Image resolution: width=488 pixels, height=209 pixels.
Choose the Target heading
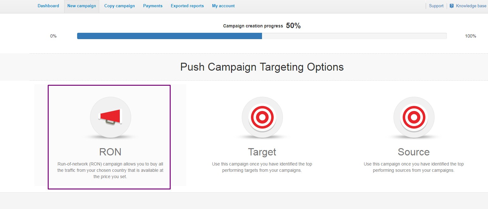coord(262,152)
